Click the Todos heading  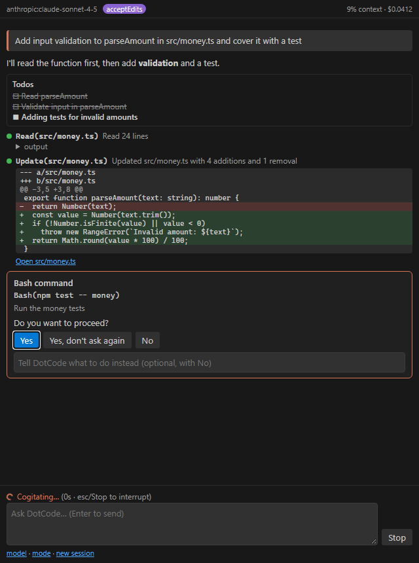click(23, 84)
